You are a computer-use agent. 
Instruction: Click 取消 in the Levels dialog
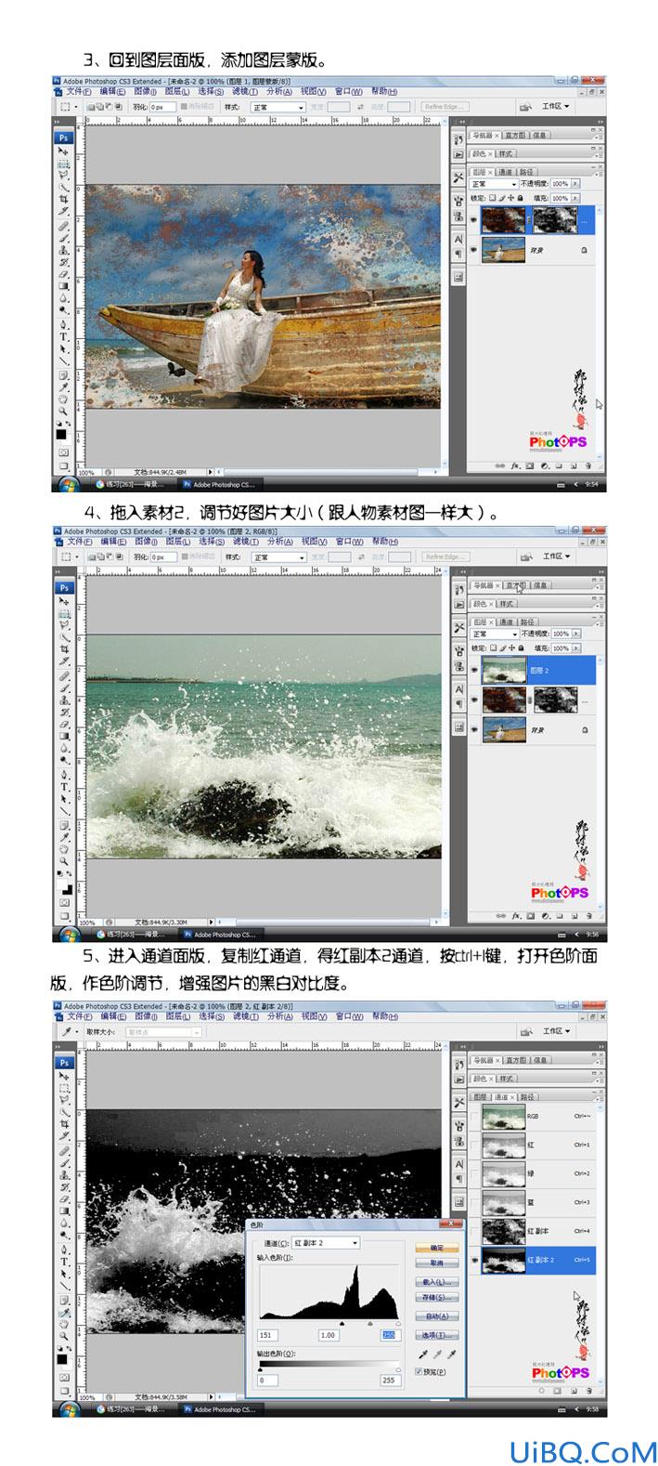click(x=437, y=1263)
